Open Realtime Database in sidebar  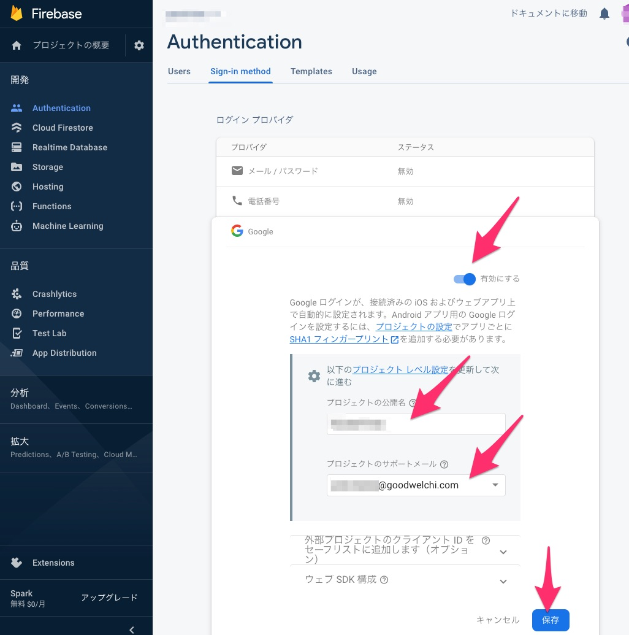[70, 147]
